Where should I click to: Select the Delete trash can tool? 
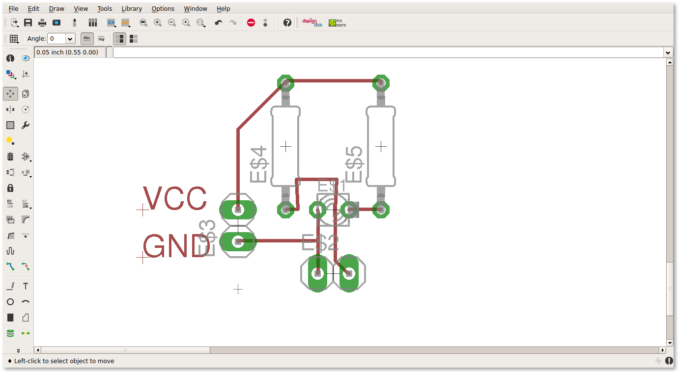pyautogui.click(x=10, y=157)
